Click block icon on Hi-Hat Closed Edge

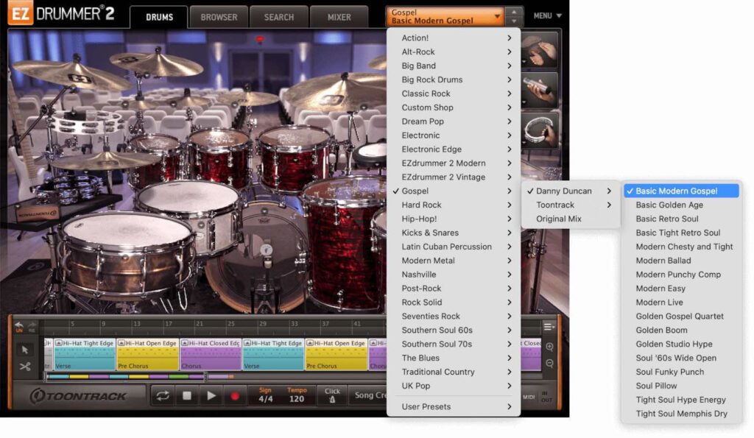coord(185,343)
